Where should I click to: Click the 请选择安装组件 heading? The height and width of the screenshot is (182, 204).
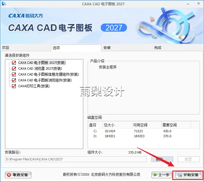17,56
